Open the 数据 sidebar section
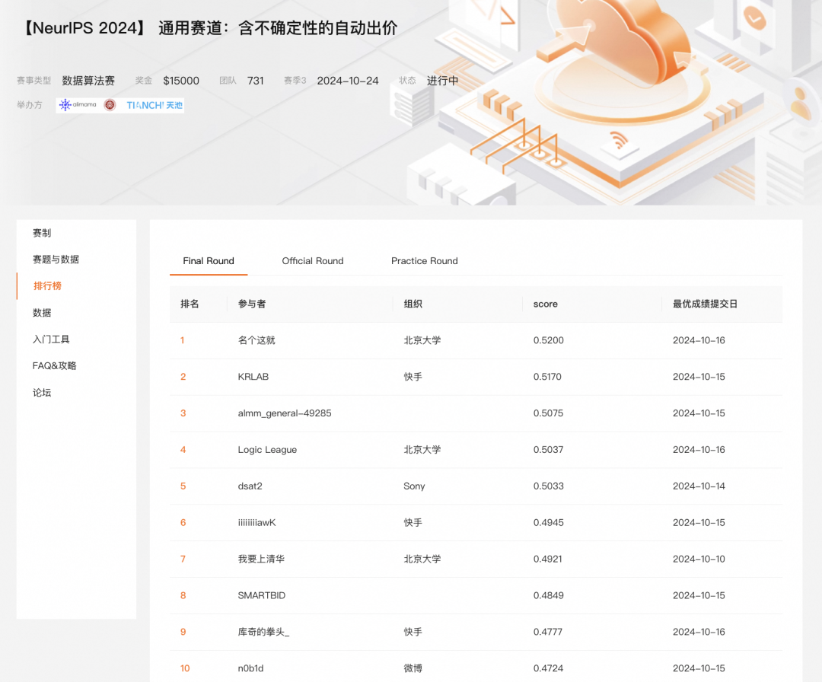Screen dimensions: 822x682 point(42,312)
